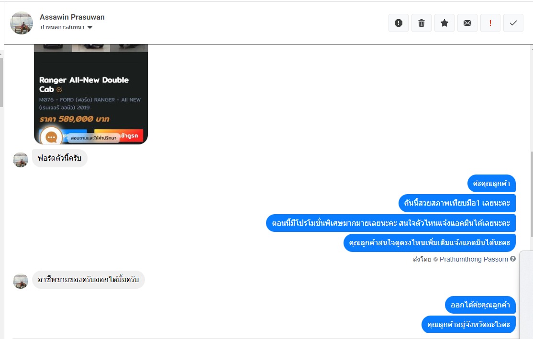
Task: Open the Ranger All-New Double Cab card
Action: pyautogui.click(x=91, y=94)
